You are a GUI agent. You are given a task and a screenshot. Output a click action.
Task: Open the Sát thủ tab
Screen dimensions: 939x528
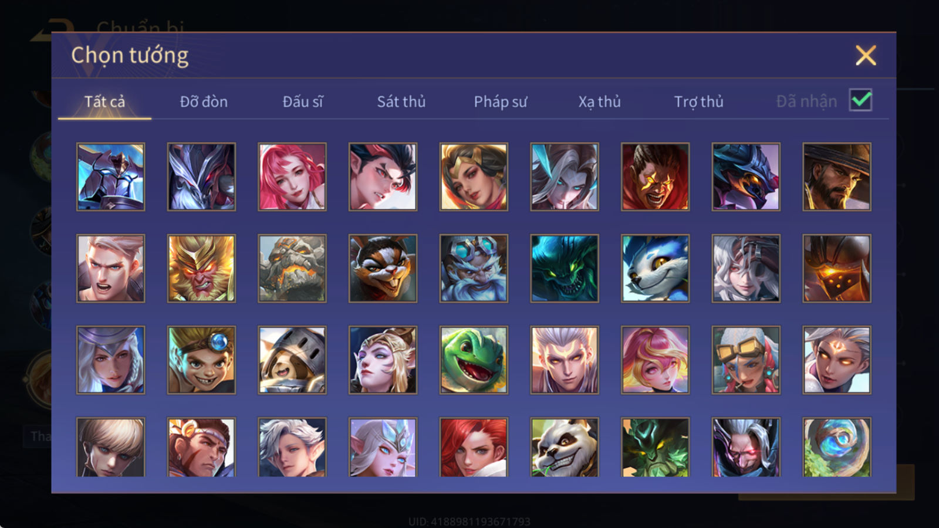[401, 101]
